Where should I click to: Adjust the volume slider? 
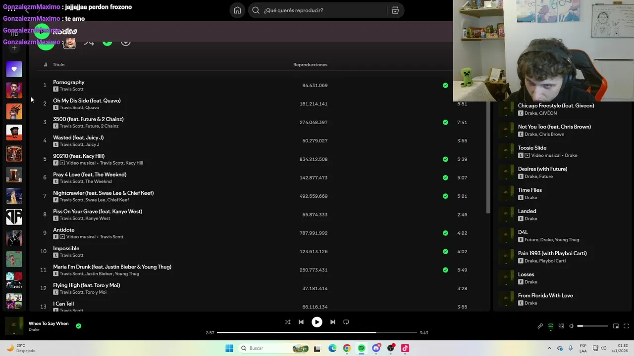click(x=592, y=326)
